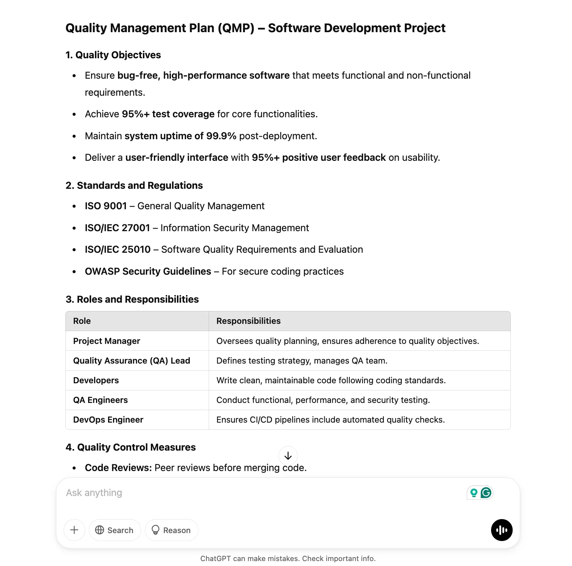Select the DevOps Engineer table cell
572x566 pixels.
137,420
